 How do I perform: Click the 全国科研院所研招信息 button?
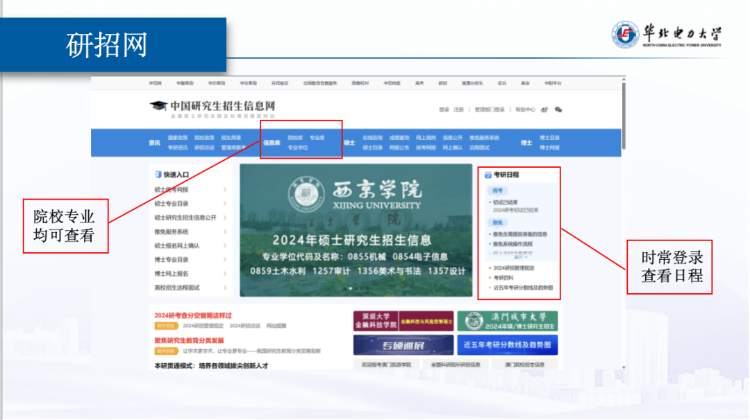[456, 365]
